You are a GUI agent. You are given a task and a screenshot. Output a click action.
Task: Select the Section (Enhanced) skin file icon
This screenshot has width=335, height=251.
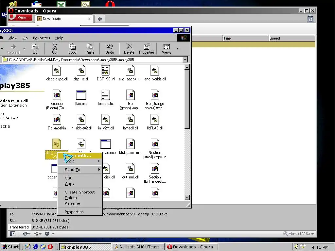click(155, 169)
